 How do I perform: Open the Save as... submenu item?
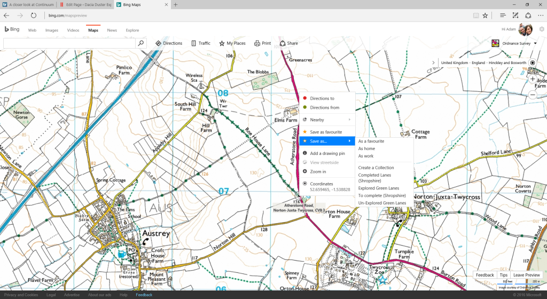(327, 141)
